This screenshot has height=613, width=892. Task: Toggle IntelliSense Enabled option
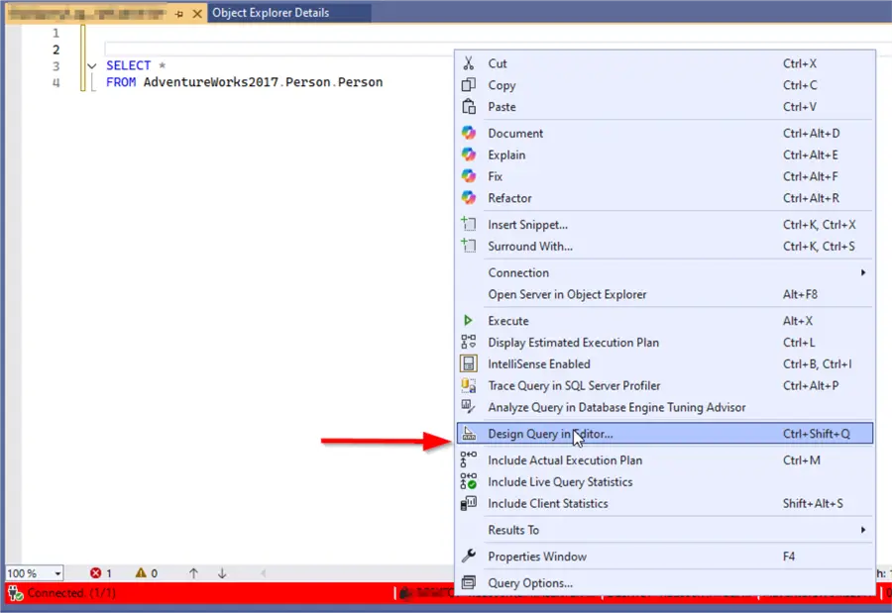[538, 364]
